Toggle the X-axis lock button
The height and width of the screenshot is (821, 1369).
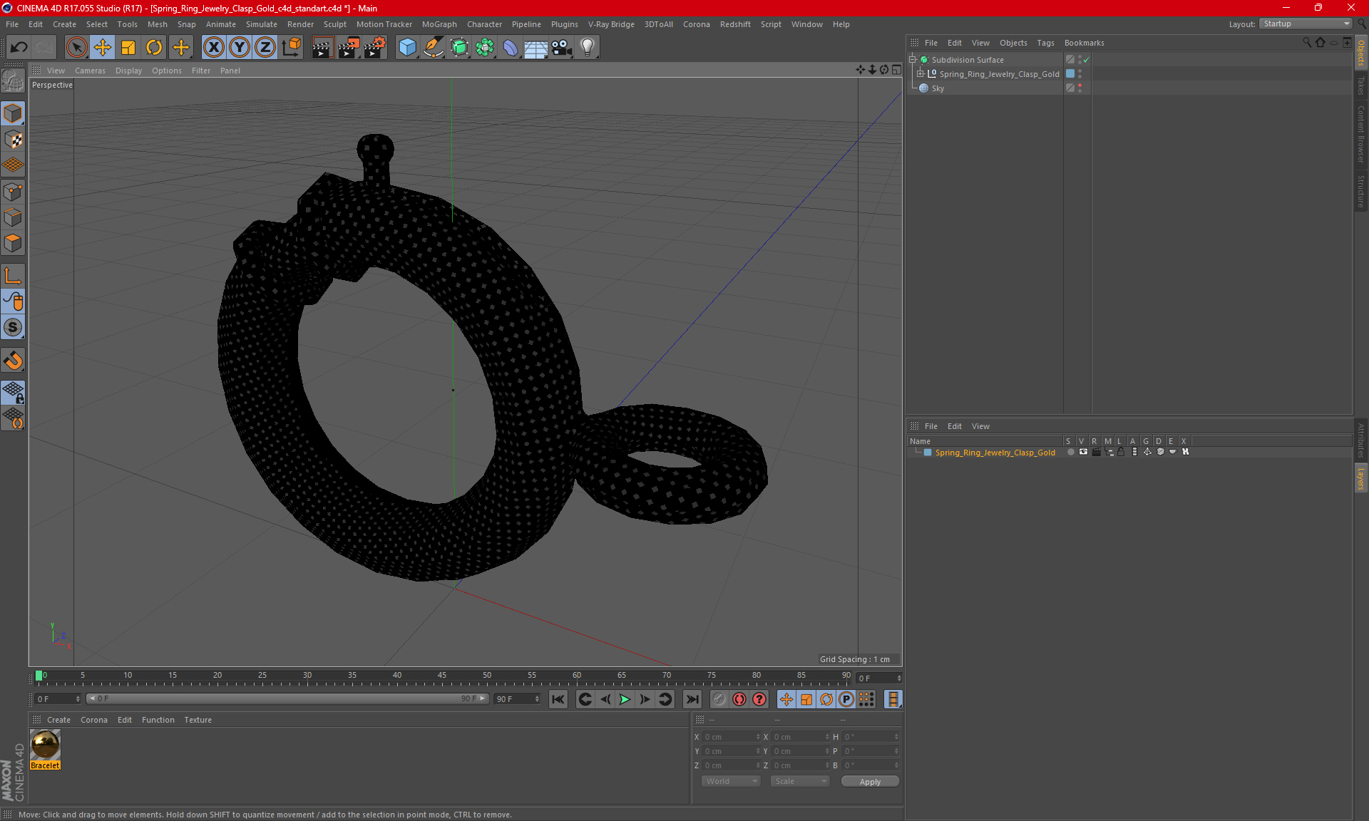[213, 48]
